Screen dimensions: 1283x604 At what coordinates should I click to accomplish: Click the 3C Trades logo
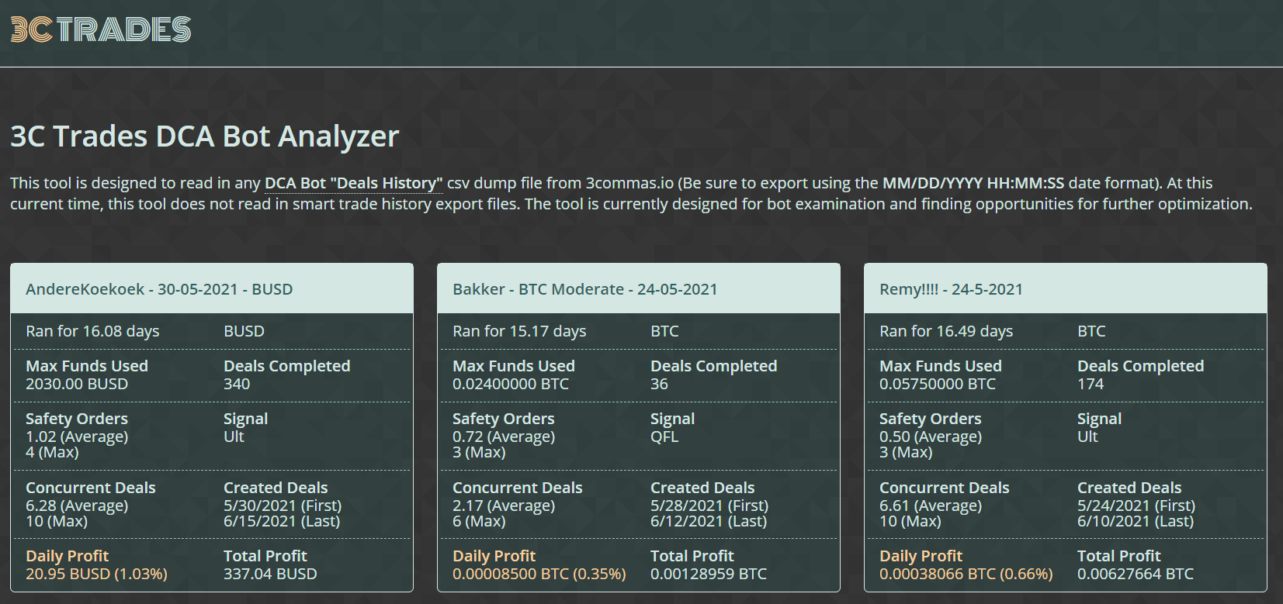point(101,29)
